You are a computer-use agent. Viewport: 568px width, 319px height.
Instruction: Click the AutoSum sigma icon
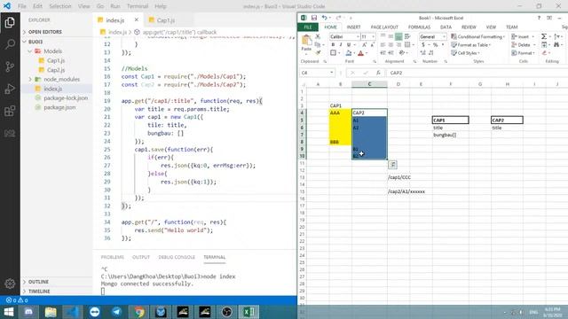(x=544, y=36)
